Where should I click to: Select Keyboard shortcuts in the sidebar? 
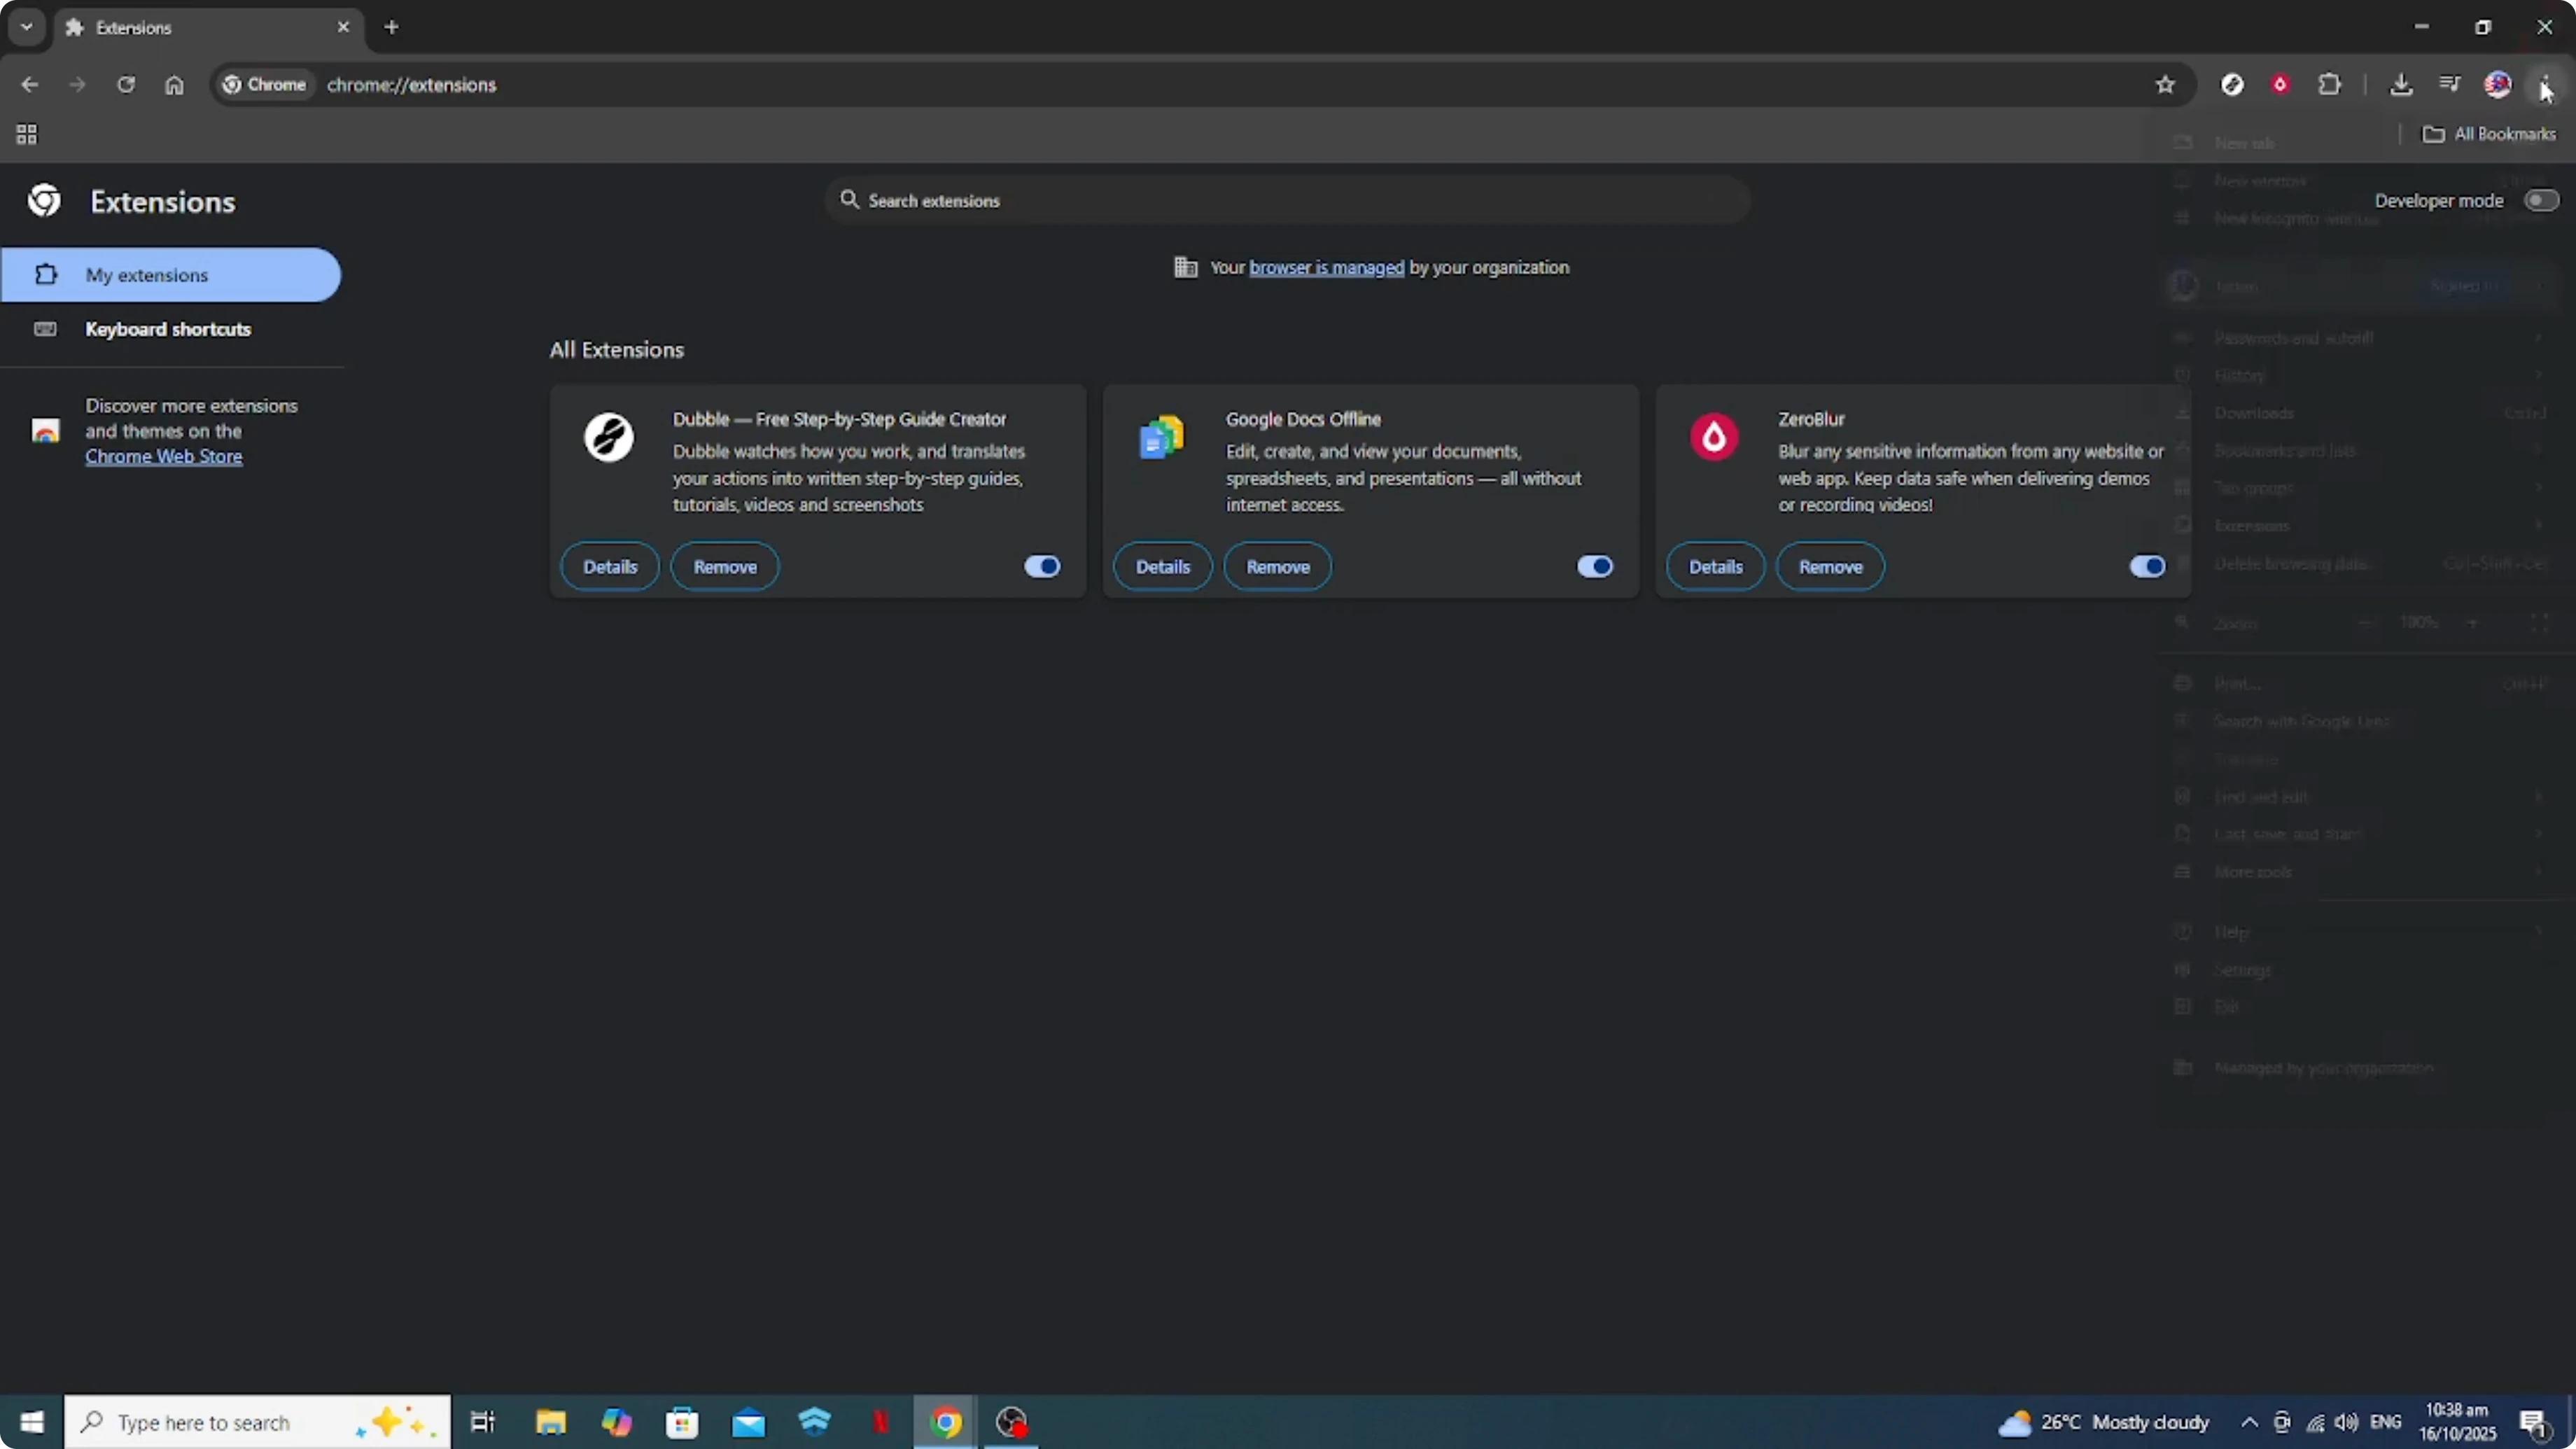(x=167, y=329)
